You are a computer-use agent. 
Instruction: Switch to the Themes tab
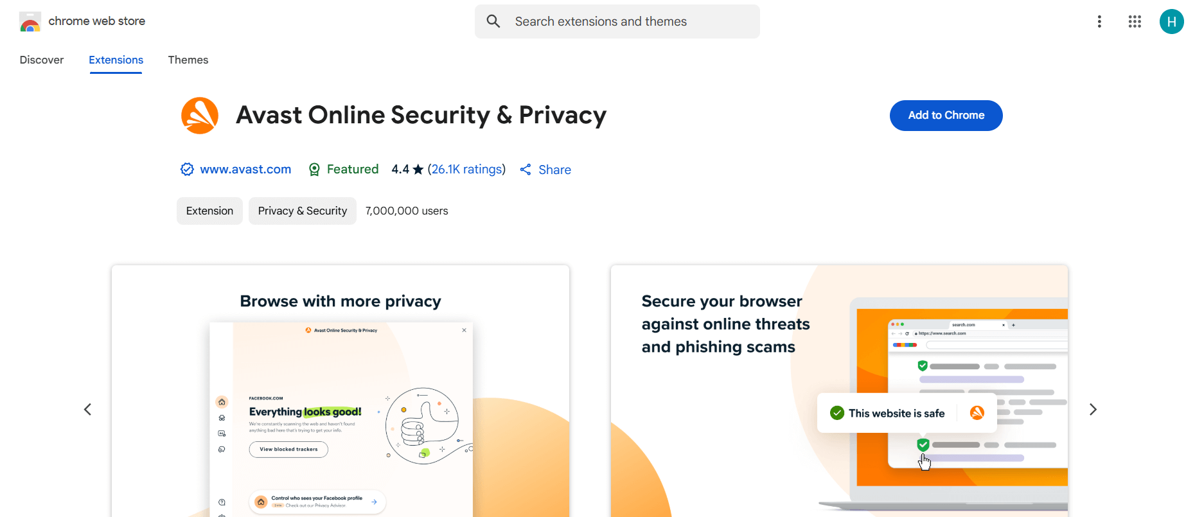[x=188, y=59]
